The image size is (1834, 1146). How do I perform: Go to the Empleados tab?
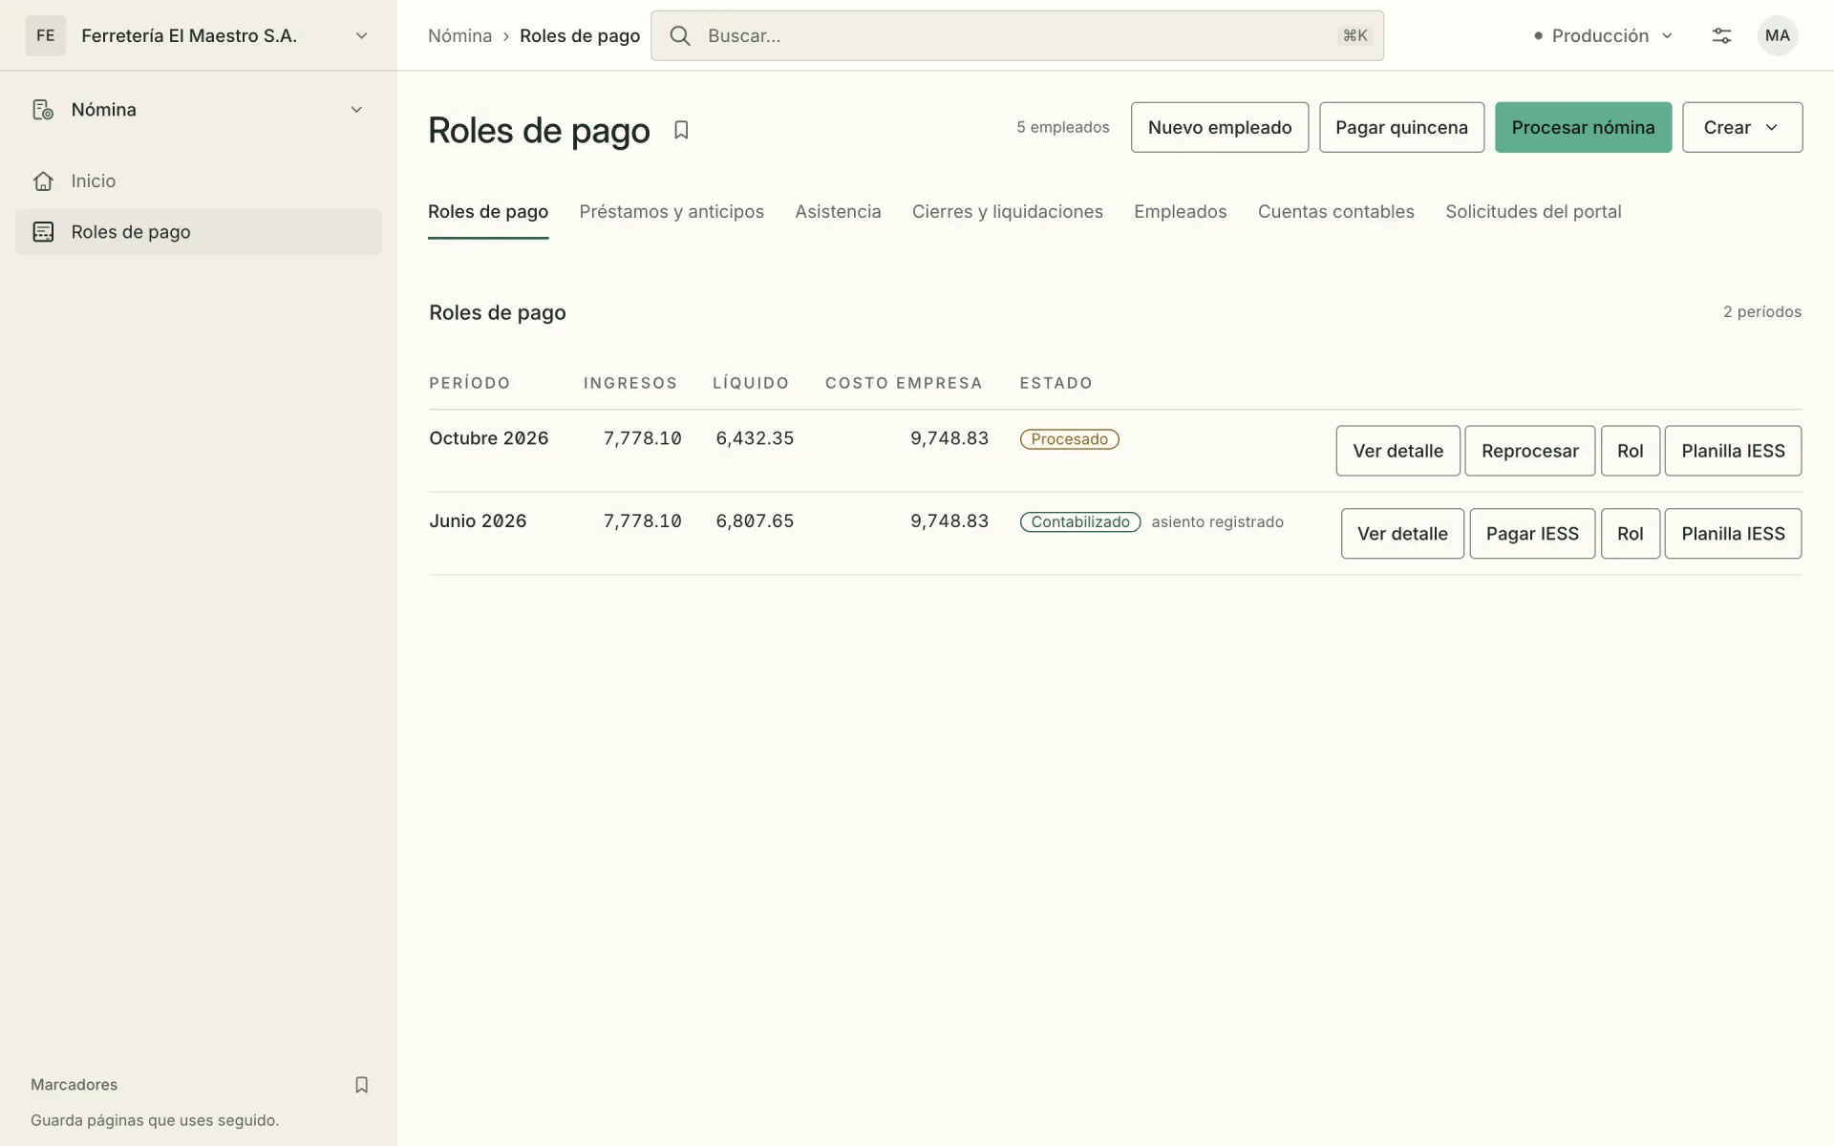coord(1180,212)
